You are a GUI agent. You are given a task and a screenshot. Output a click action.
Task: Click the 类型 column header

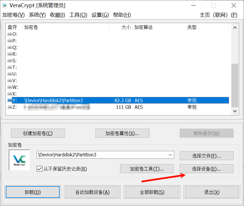tap(207, 27)
